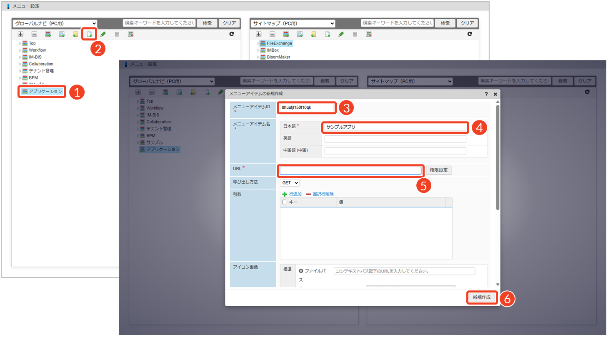Click new menu item icon marked 2
The height and width of the screenshot is (337, 608).
(89, 34)
